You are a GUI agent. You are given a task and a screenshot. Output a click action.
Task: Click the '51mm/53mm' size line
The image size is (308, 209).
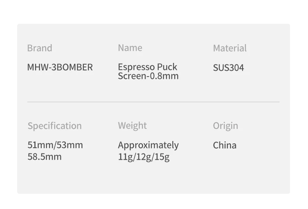[55, 145]
